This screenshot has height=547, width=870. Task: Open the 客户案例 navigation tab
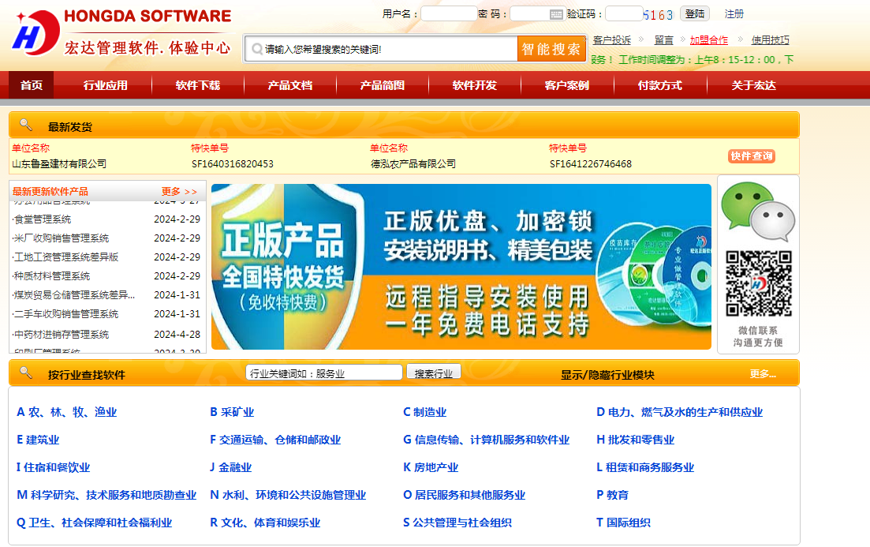point(566,85)
